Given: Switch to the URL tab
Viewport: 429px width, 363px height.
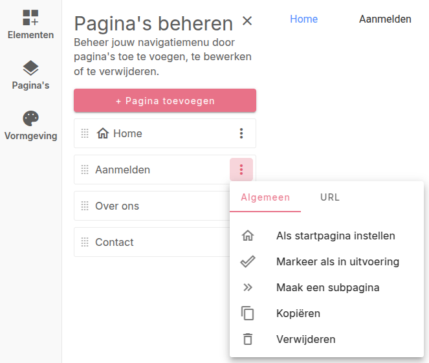Looking at the screenshot, I should click(330, 197).
